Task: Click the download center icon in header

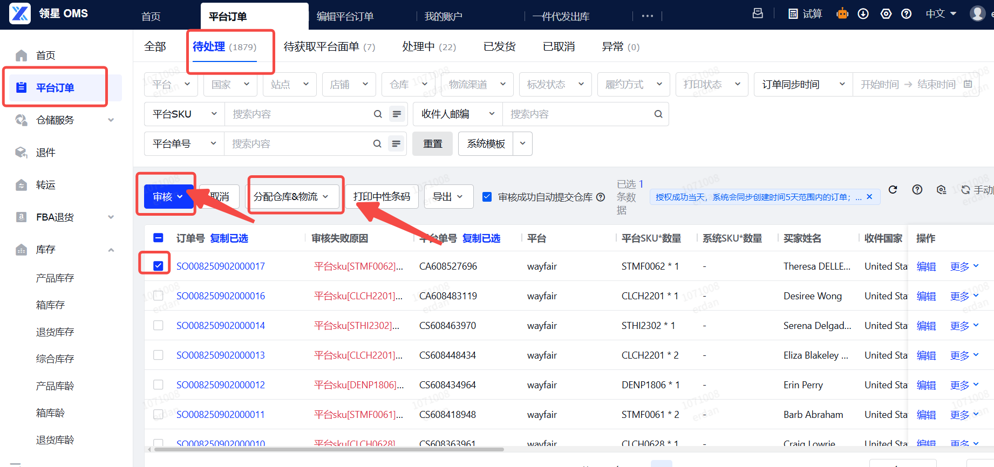Action: coord(863,14)
